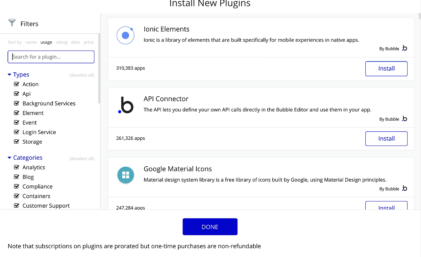Install the API Connector plugin
The height and width of the screenshot is (257, 421).
(386, 138)
